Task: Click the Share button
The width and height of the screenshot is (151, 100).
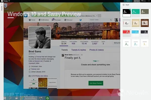Action: point(143,1)
